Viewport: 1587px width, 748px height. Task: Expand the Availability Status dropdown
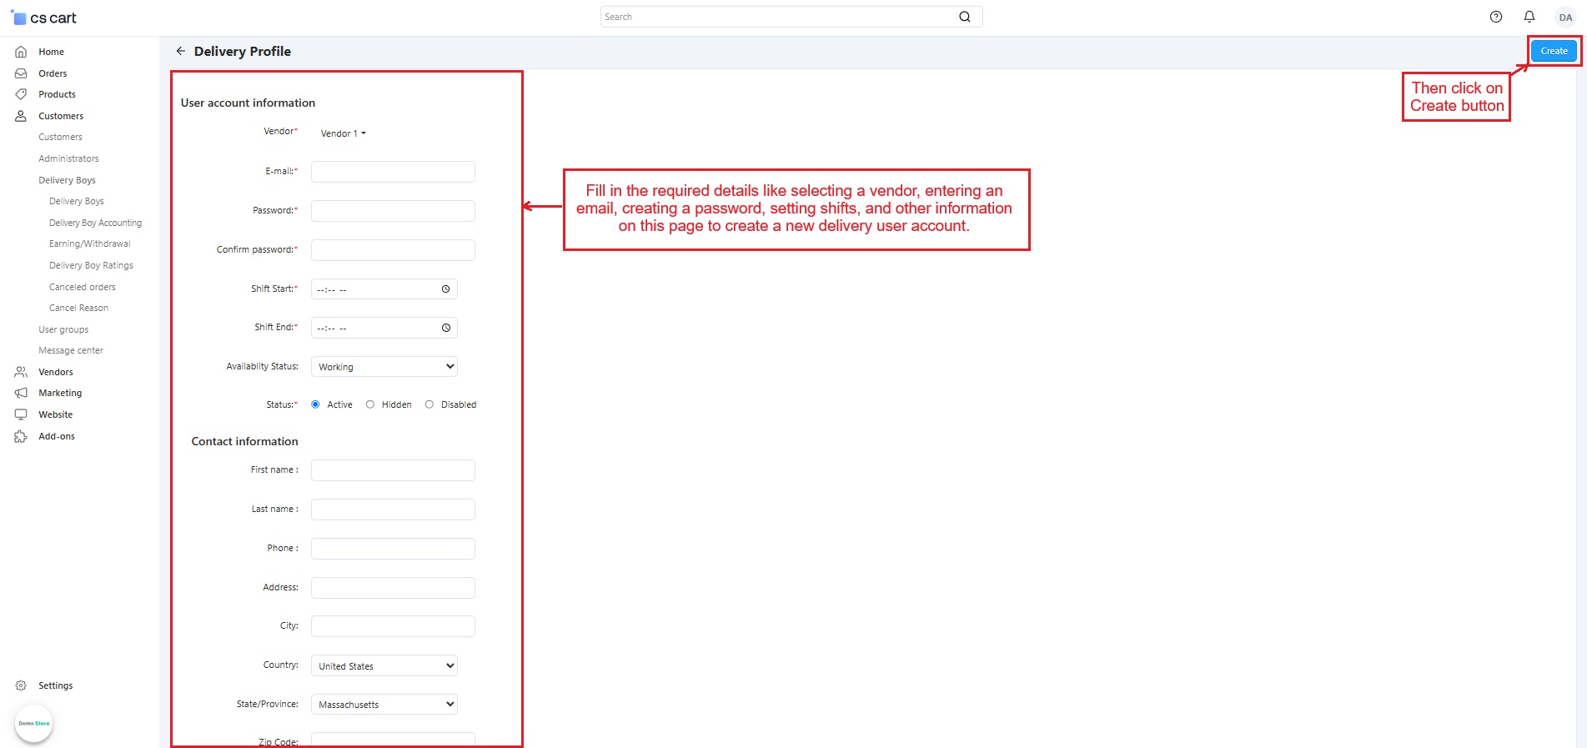click(x=384, y=367)
